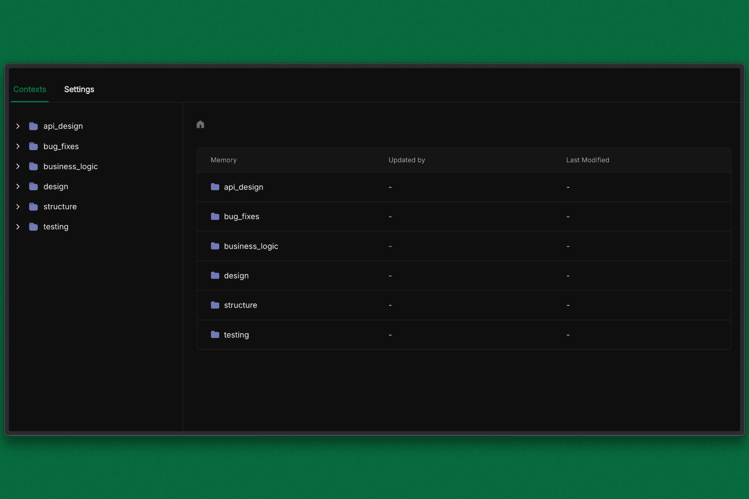Click structure folder icon in sidebar
Viewport: 749px width, 499px height.
tap(34, 207)
